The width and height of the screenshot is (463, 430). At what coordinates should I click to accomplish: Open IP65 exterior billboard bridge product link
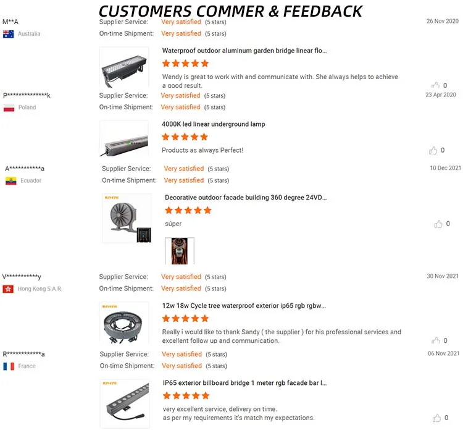click(x=244, y=383)
